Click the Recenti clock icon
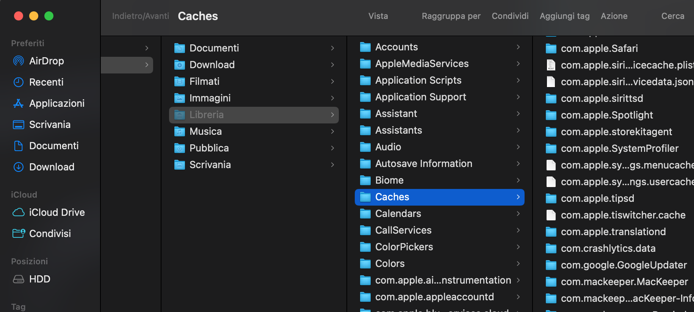Viewport: 694px width, 312px height. (18, 82)
